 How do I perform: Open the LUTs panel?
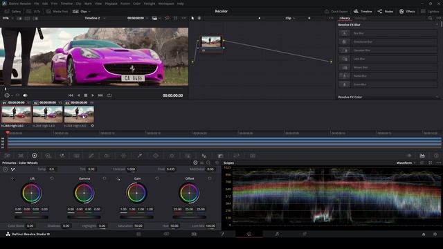click(33, 12)
